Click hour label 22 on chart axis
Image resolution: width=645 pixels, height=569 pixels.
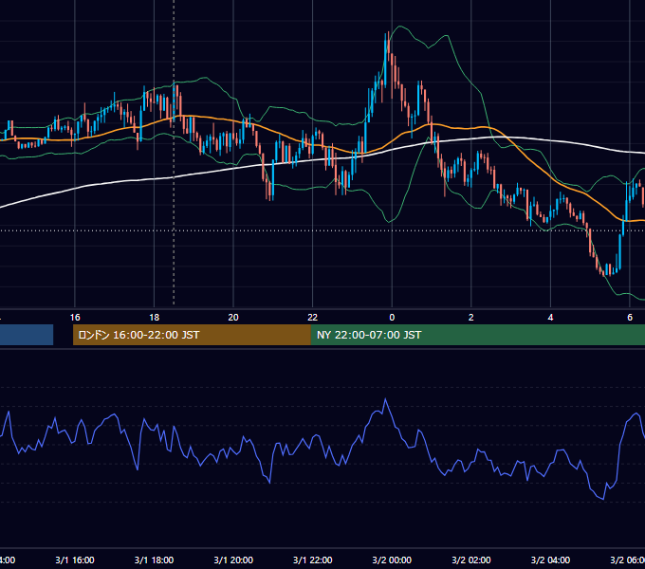313,318
